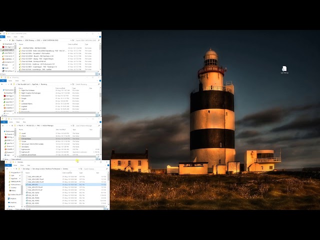This screenshot has height=240, width=320.
Task: Open File tab in the Roaming window
Action: [x=2, y=80]
